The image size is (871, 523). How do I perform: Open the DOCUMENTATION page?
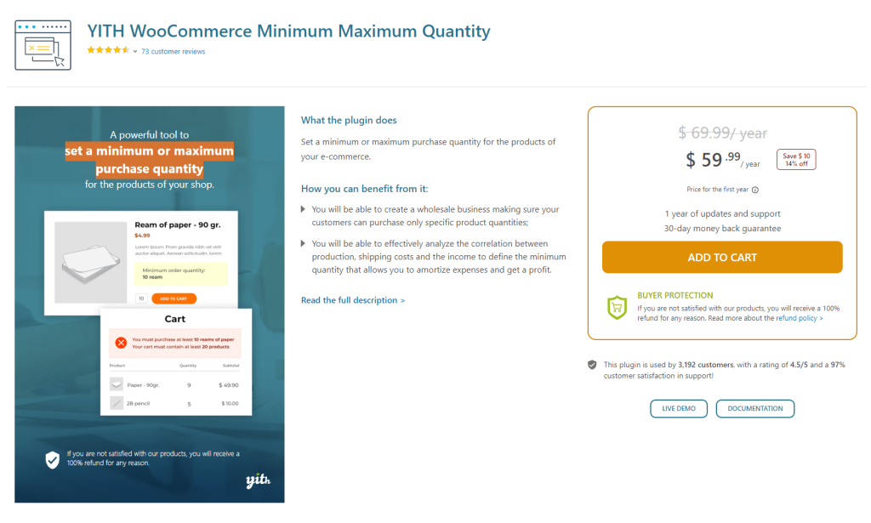pyautogui.click(x=754, y=408)
